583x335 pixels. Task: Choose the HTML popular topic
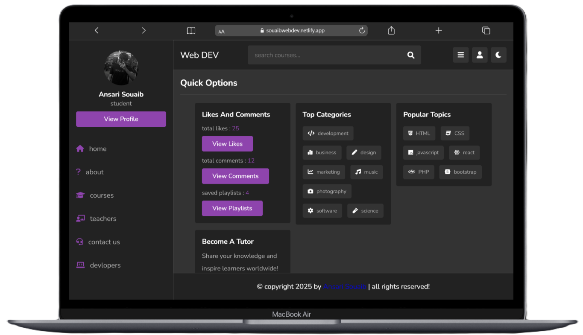pos(419,133)
